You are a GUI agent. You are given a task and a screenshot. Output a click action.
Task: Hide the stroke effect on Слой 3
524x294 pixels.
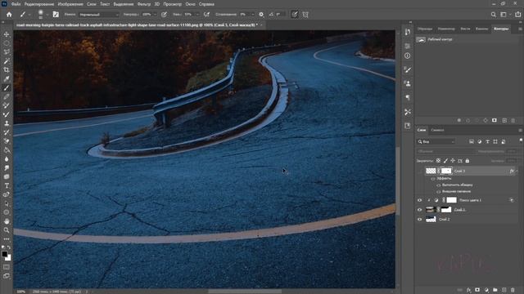pyautogui.click(x=439, y=185)
